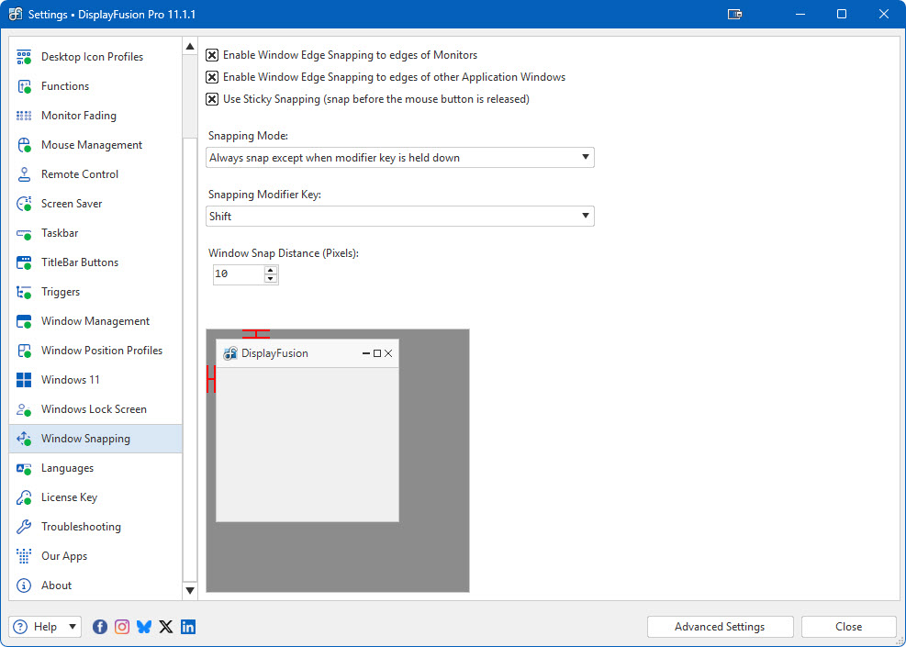Viewport: 906px width, 647px height.
Task: Open the X social media icon
Action: (x=166, y=627)
